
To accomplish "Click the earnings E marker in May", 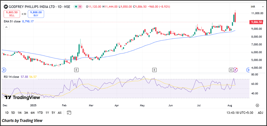I will tap(154, 69).
